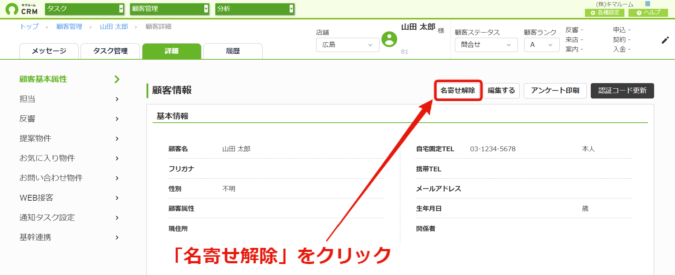Click the 関係者 field label

[x=426, y=228]
